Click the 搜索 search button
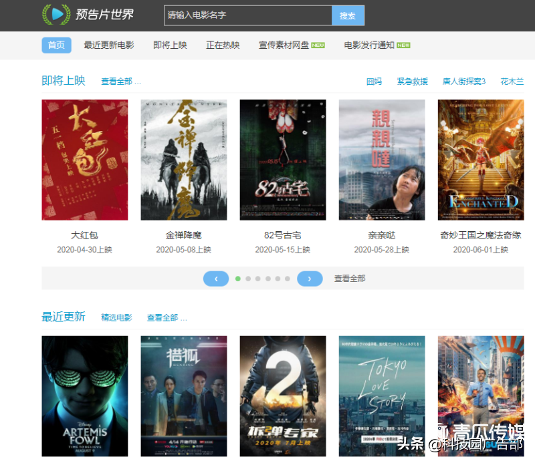The height and width of the screenshot is (463, 535). [348, 15]
